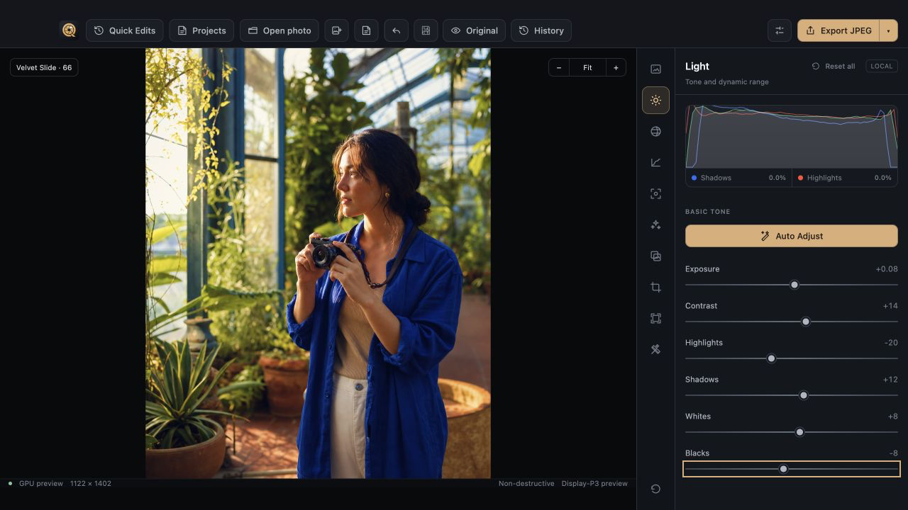Zoom out with the minus button
The image size is (908, 510).
pos(559,67)
